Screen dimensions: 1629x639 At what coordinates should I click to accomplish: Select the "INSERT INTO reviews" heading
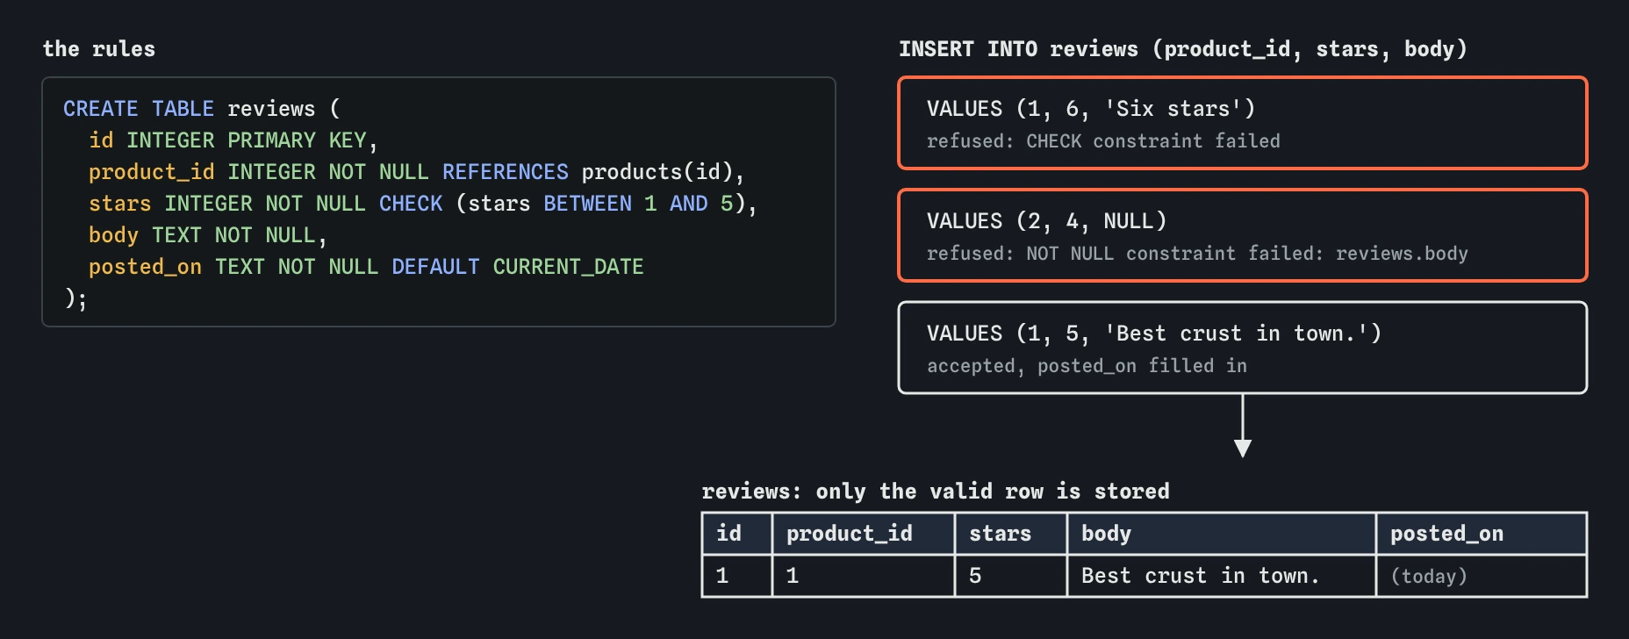[1182, 49]
